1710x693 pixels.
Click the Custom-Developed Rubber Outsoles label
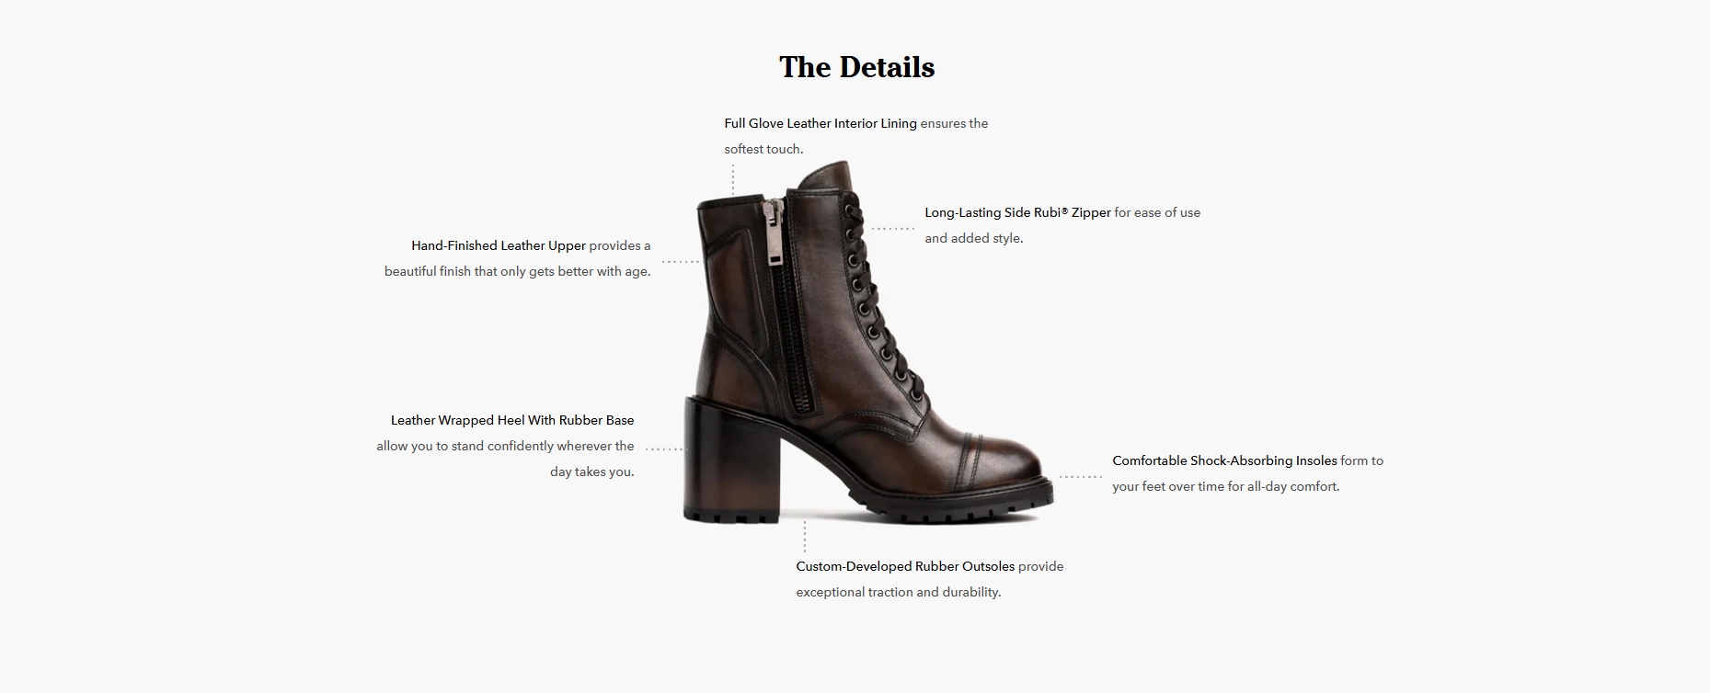click(905, 566)
